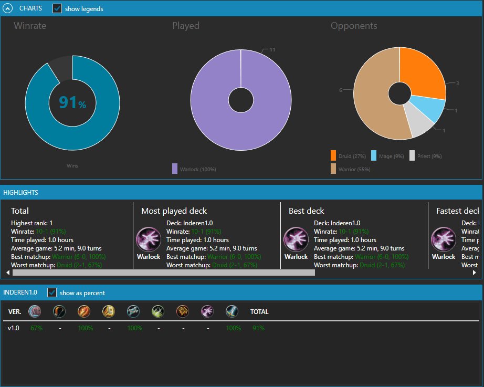Select the Paladin class icon column
The width and height of the screenshot is (484, 387).
coord(109,311)
